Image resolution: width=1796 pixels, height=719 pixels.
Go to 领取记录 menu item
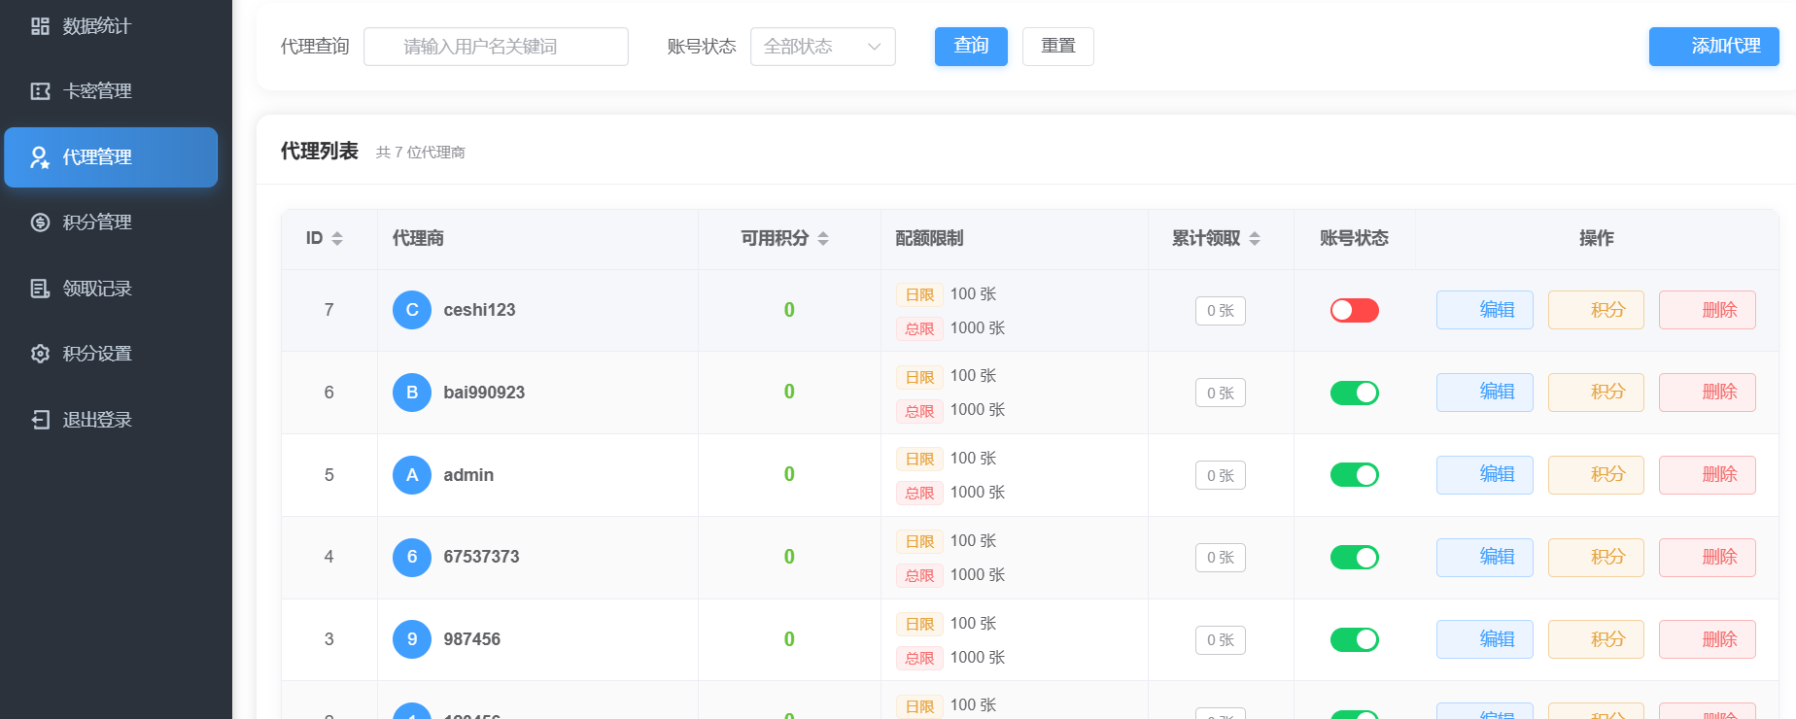(x=97, y=289)
